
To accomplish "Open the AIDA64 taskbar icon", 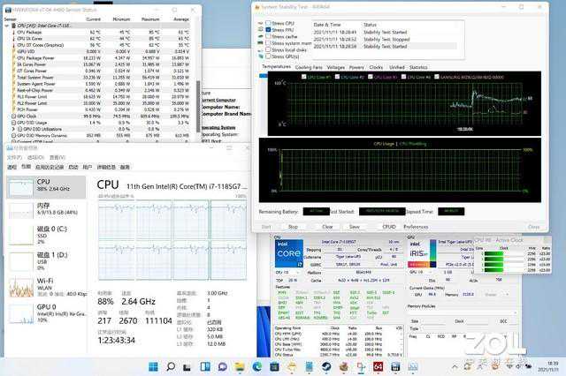I will pos(378,366).
